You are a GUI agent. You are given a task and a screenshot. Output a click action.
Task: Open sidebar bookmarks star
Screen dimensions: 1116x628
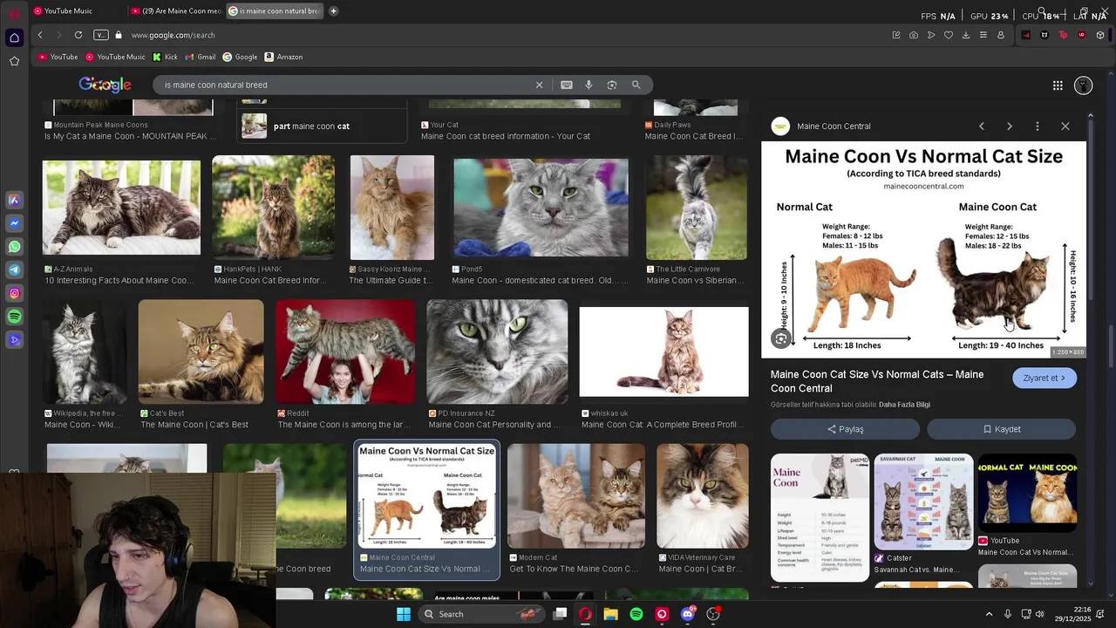pos(14,61)
